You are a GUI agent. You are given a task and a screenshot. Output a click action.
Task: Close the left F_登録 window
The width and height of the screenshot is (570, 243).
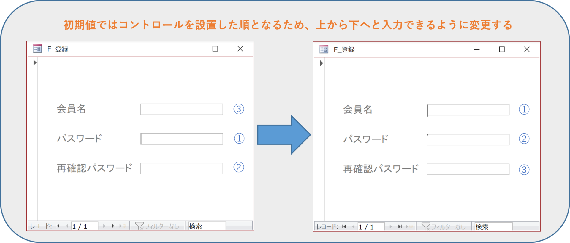tap(240, 49)
